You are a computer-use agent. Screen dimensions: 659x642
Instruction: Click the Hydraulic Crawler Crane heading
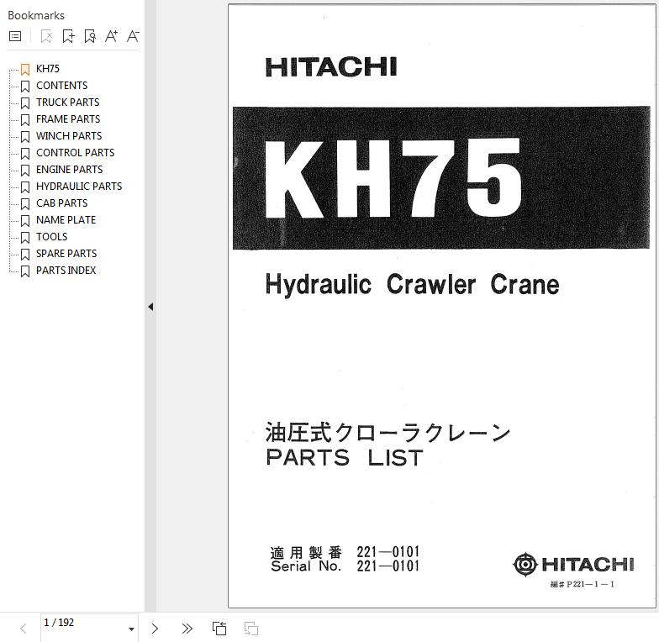pos(412,285)
